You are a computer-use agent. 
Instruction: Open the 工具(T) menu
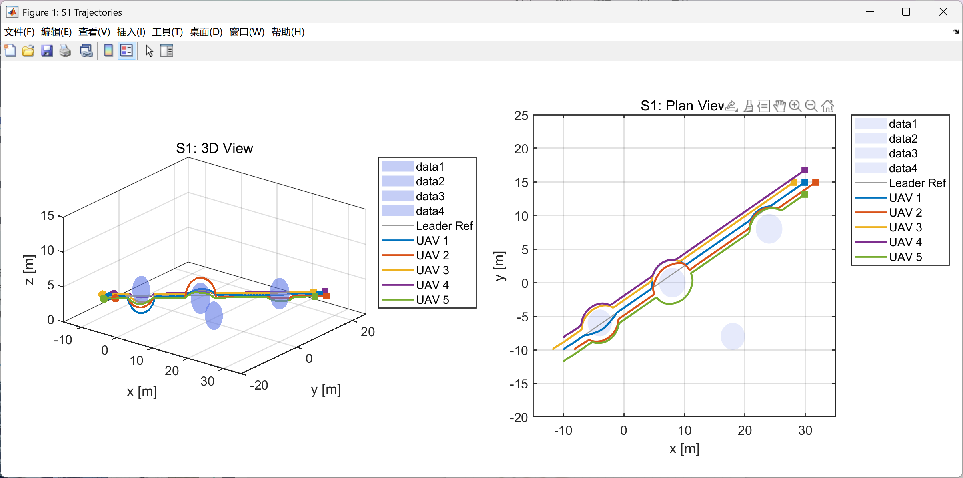click(167, 32)
